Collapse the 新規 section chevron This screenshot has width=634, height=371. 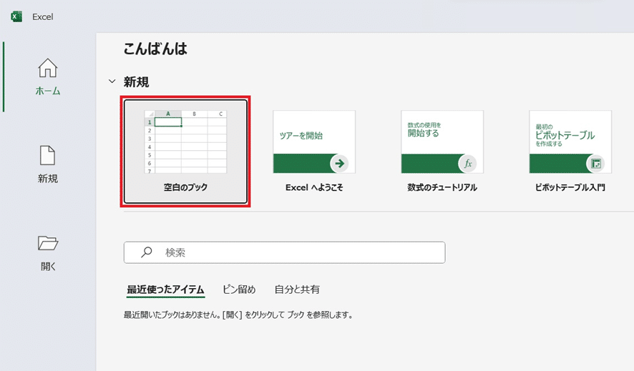tap(112, 81)
